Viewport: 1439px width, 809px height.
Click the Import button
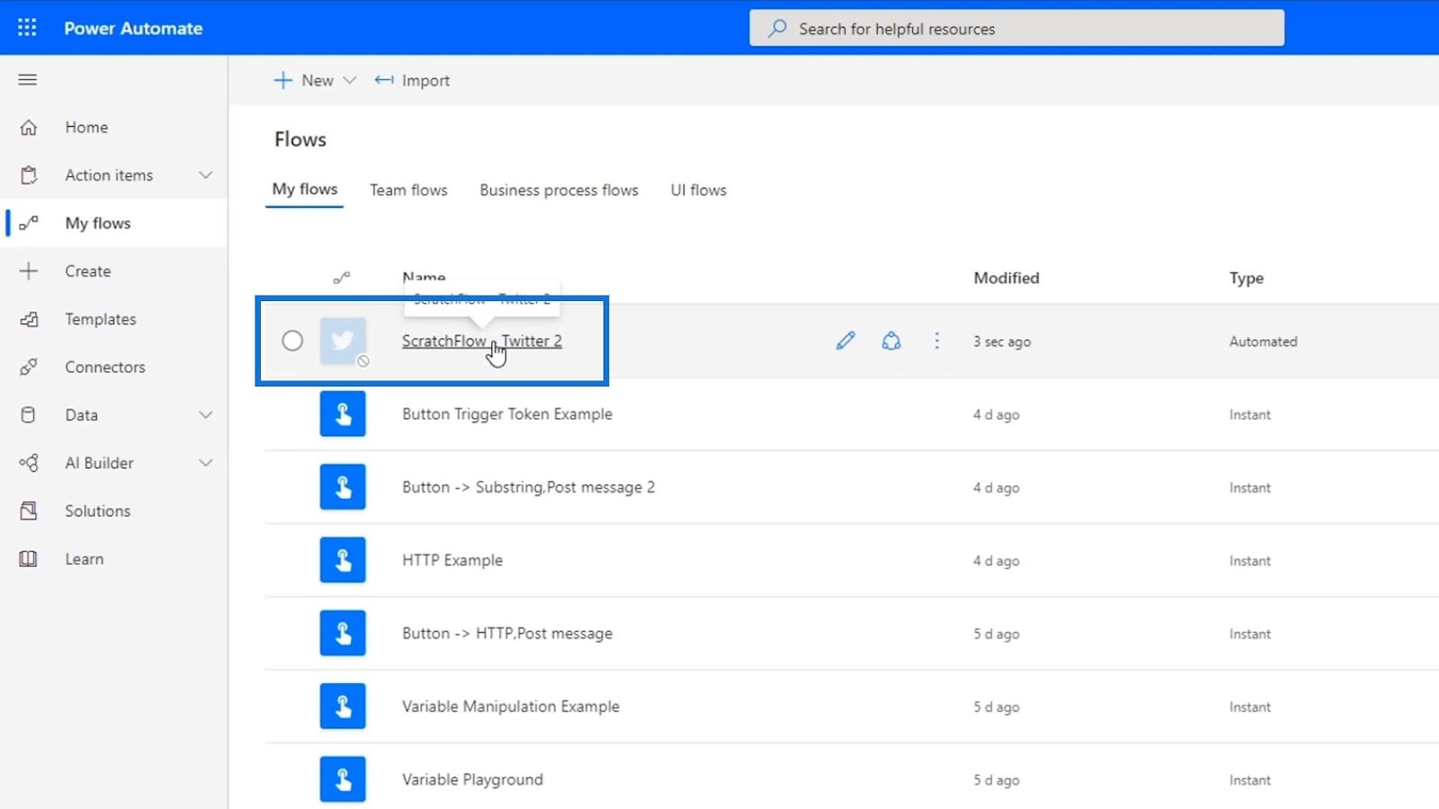(413, 81)
